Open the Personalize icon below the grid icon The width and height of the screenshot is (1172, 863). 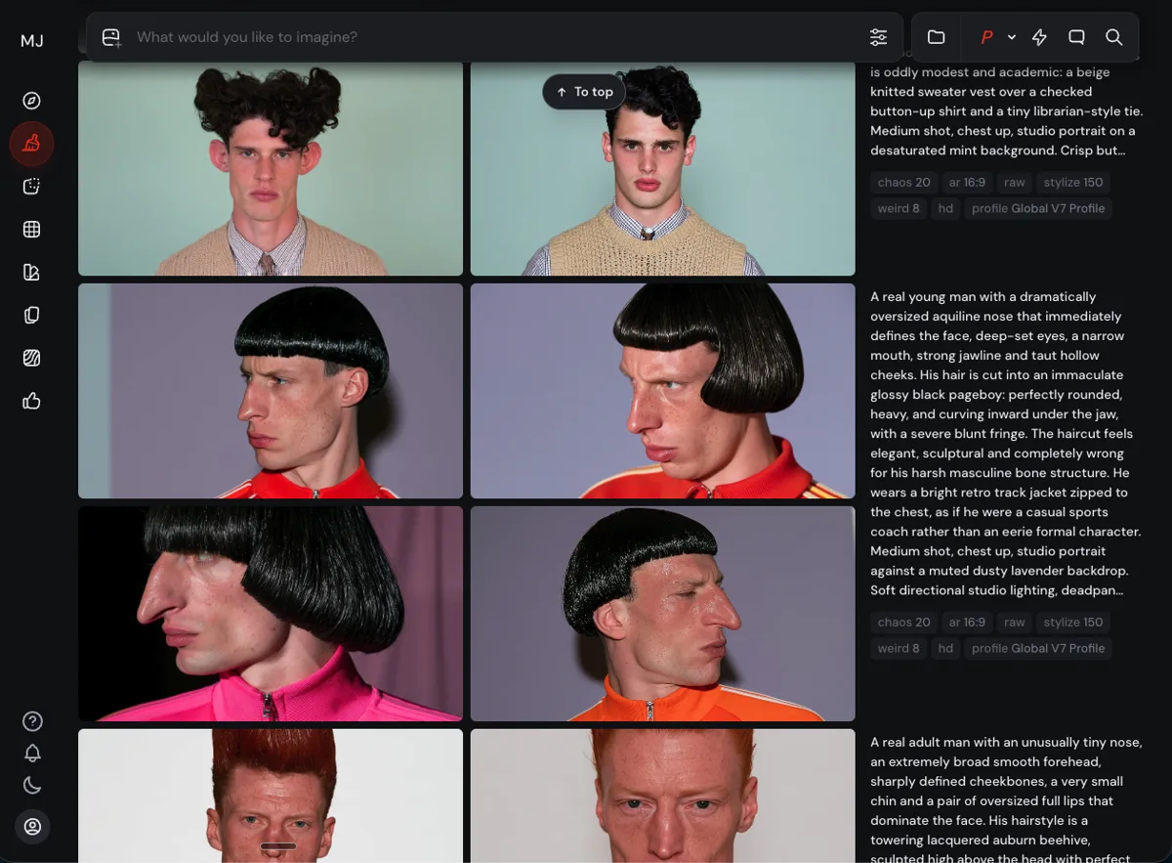click(x=31, y=273)
